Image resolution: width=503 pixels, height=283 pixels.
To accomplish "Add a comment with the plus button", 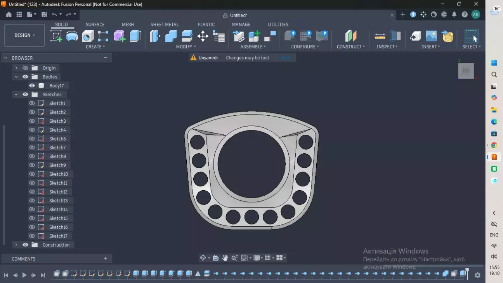I will coord(106,259).
